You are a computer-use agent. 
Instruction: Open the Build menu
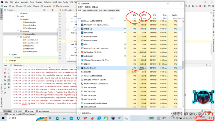(x=54, y=2)
